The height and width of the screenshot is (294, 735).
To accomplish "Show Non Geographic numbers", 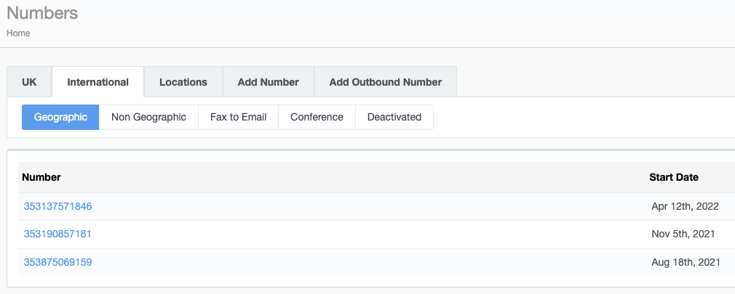I will 148,117.
